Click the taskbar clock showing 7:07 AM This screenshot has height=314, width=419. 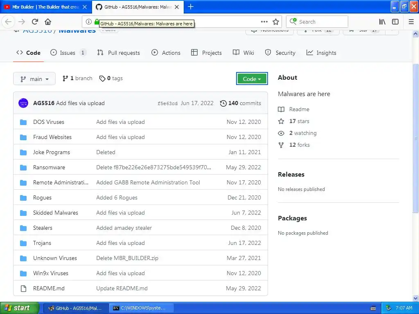pyautogui.click(x=404, y=308)
